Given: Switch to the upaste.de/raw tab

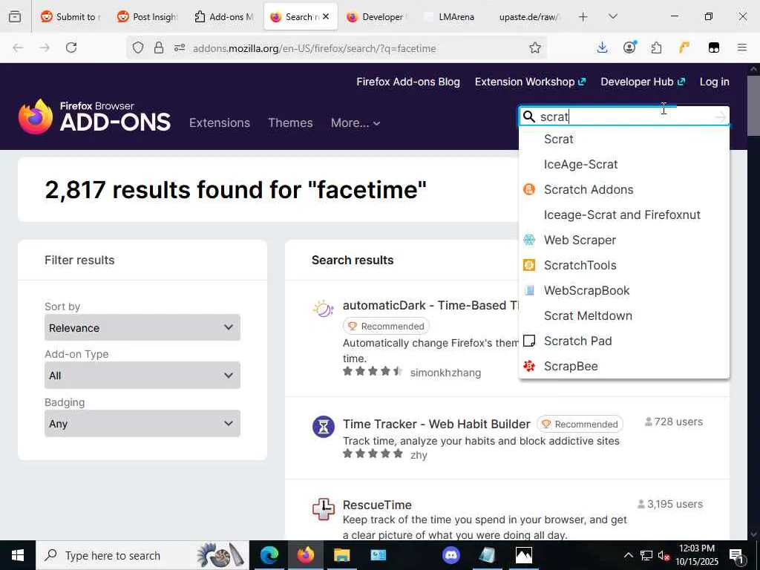Looking at the screenshot, I should pyautogui.click(x=529, y=17).
